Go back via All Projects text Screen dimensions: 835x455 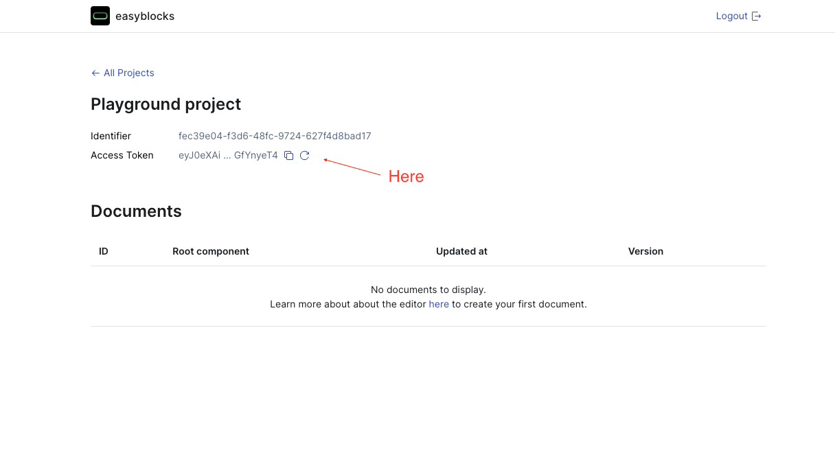pyautogui.click(x=129, y=73)
